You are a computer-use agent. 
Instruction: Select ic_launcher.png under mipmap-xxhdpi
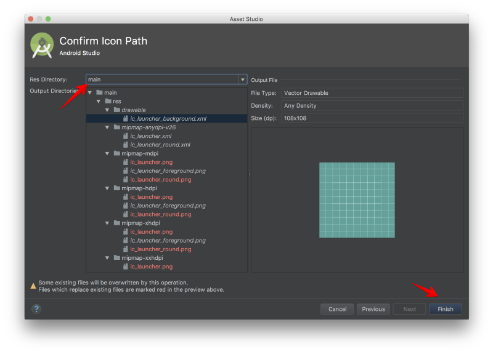(x=151, y=267)
